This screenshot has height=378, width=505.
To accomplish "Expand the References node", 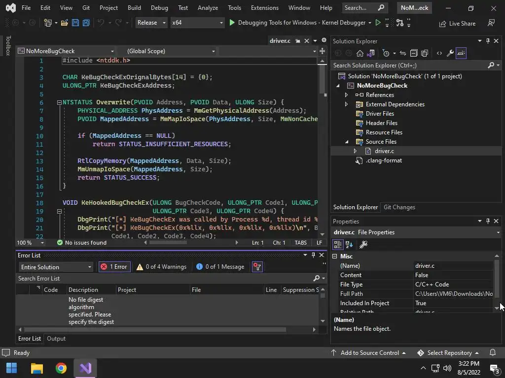I will [x=346, y=95].
